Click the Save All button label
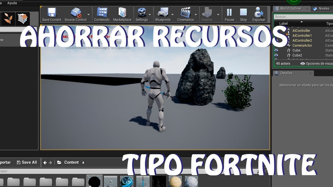 click(29, 162)
